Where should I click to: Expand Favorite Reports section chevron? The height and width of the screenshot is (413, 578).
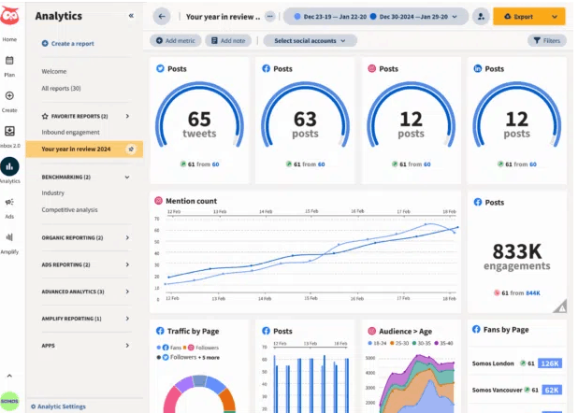click(127, 116)
